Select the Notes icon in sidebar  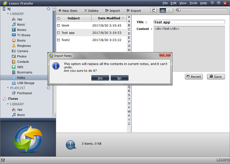14,78
